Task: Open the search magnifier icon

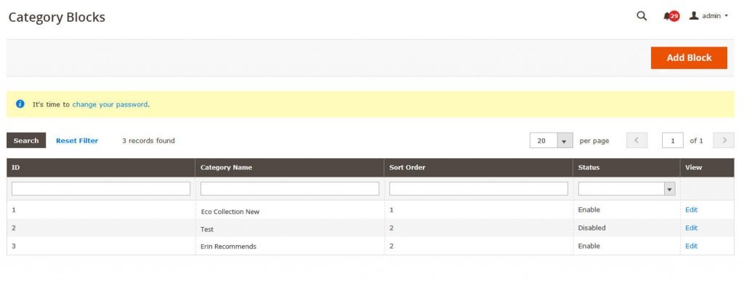Action: pos(642,16)
